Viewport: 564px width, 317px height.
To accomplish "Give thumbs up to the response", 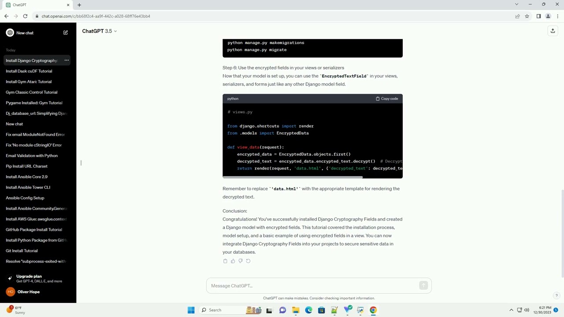I will click(233, 261).
